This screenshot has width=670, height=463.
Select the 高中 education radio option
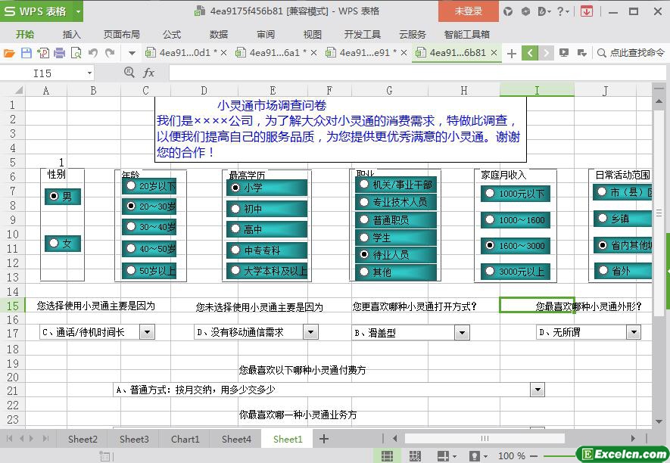point(235,229)
